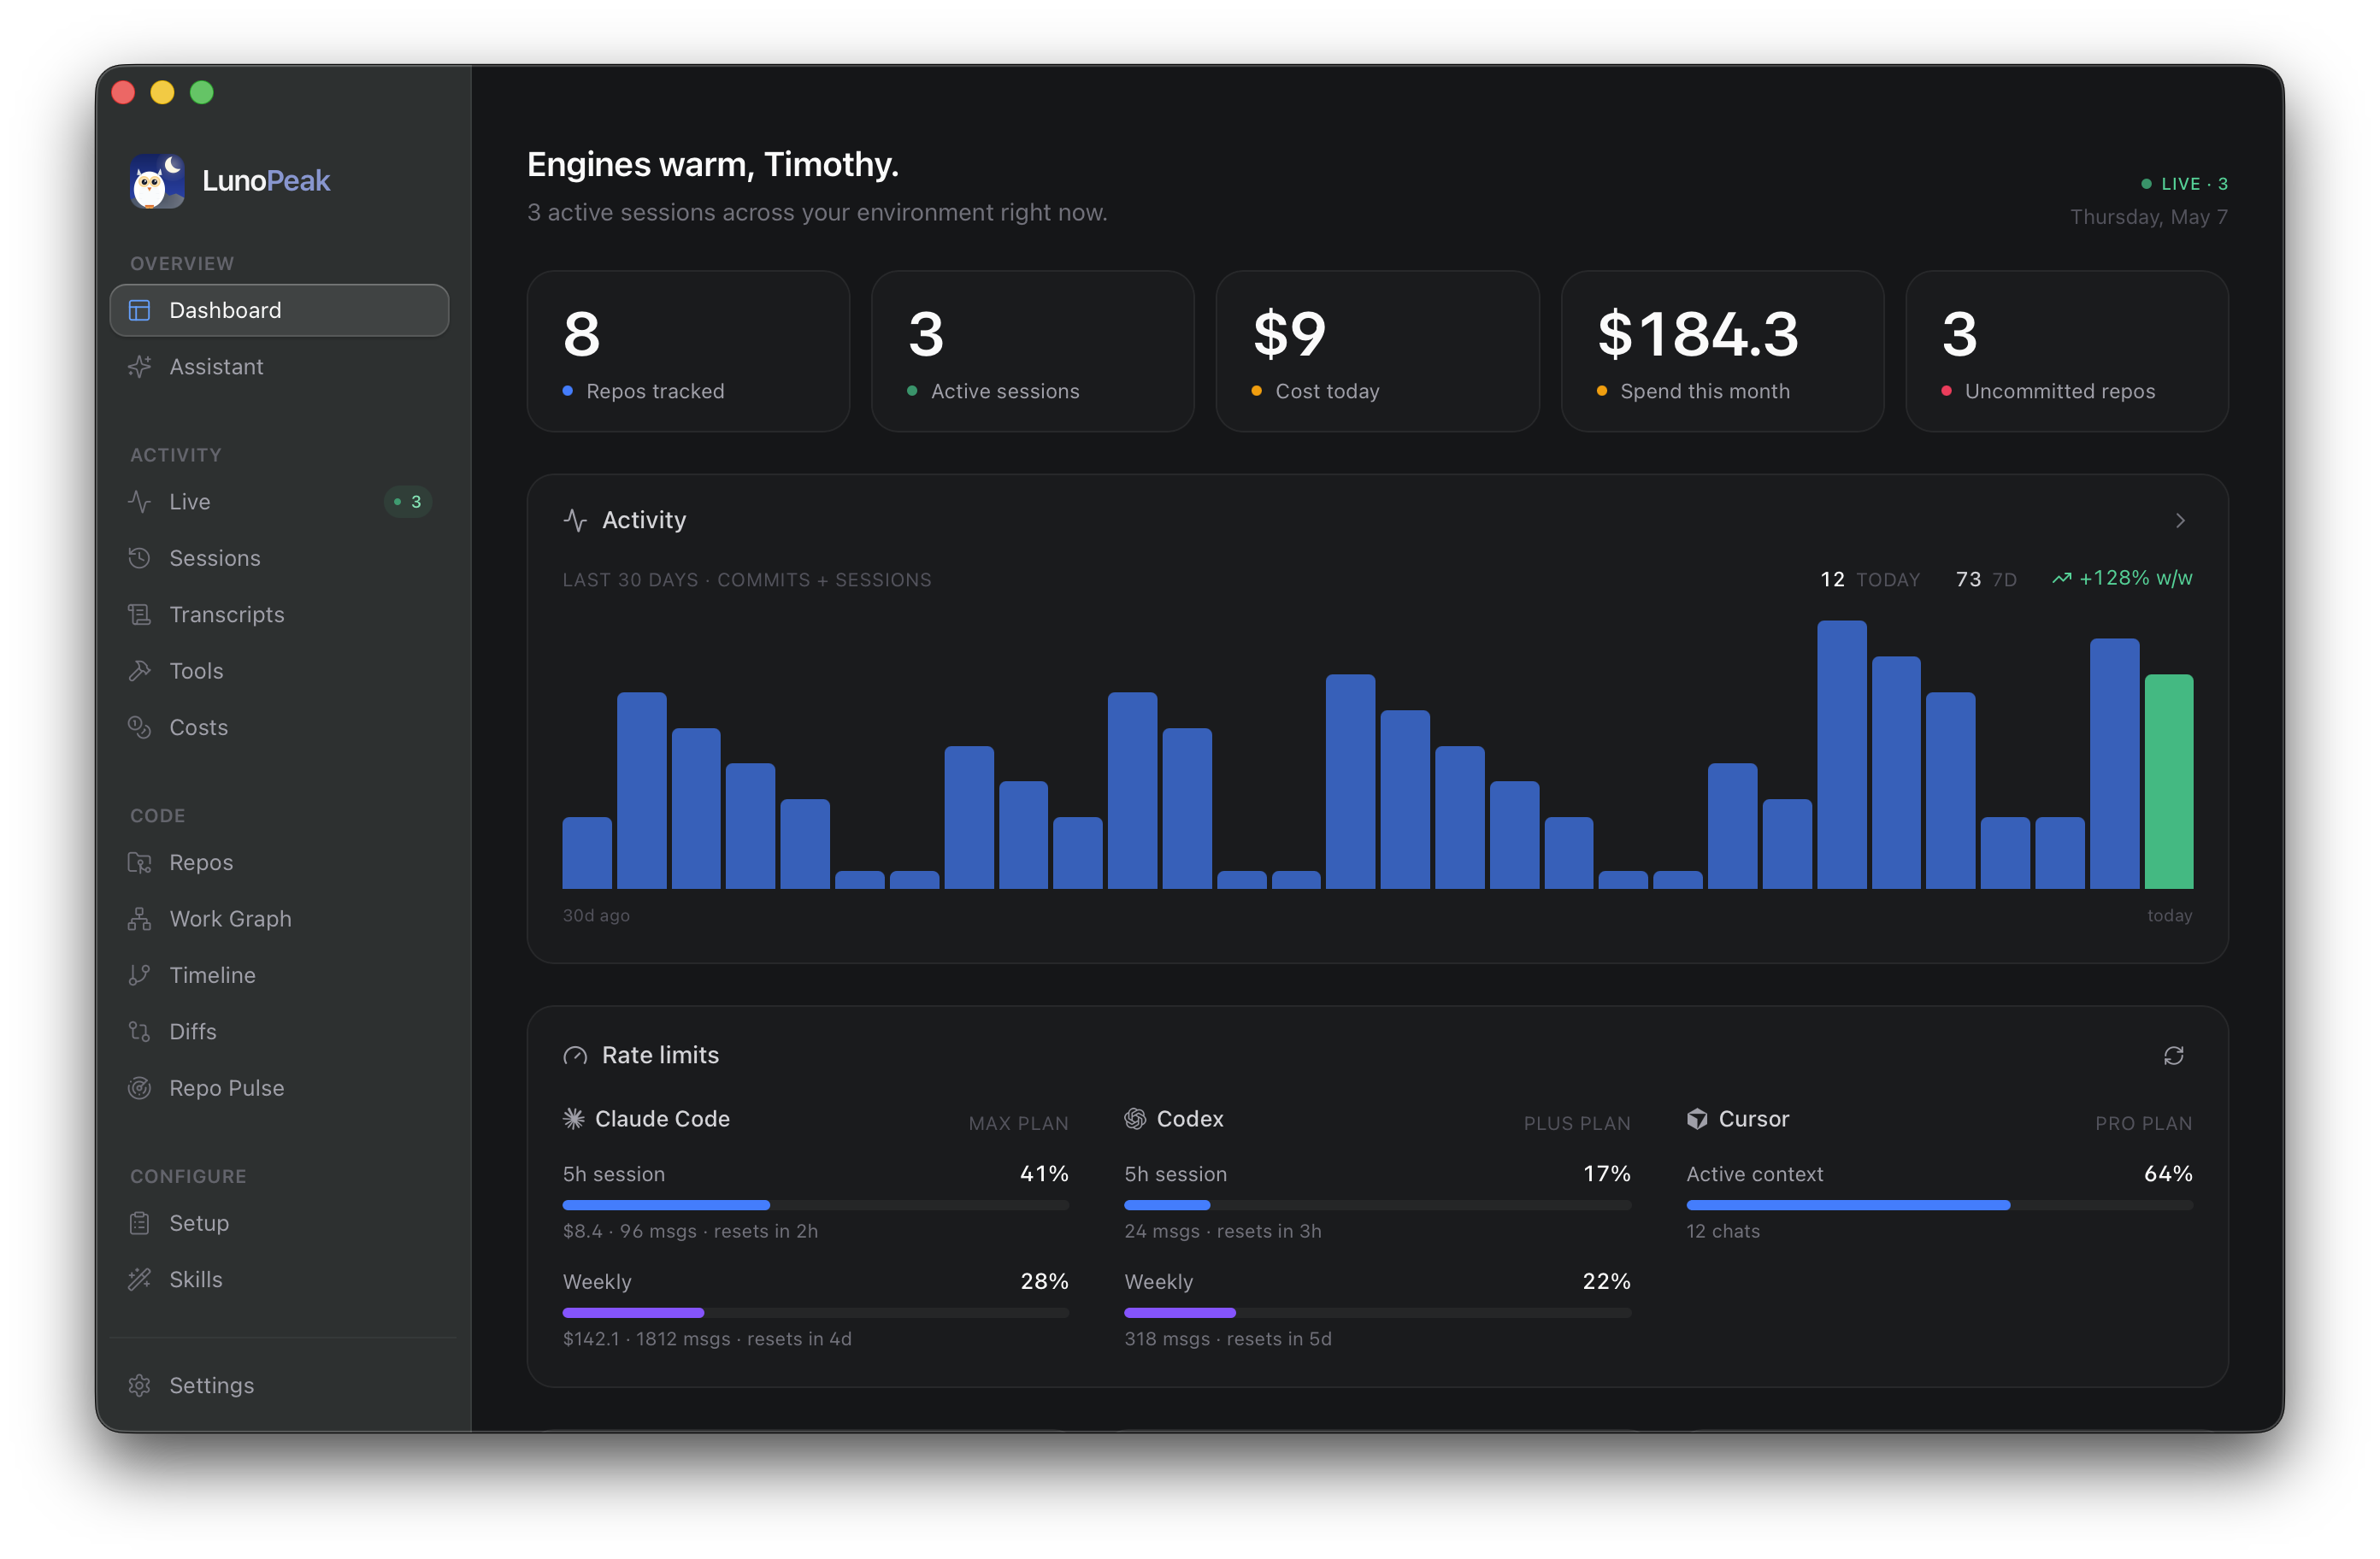Open Transcripts in the sidebar
This screenshot has width=2380, height=1559.
[279, 614]
